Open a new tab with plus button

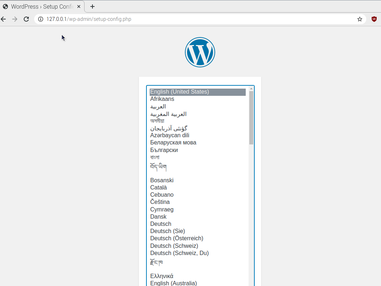(x=92, y=6)
